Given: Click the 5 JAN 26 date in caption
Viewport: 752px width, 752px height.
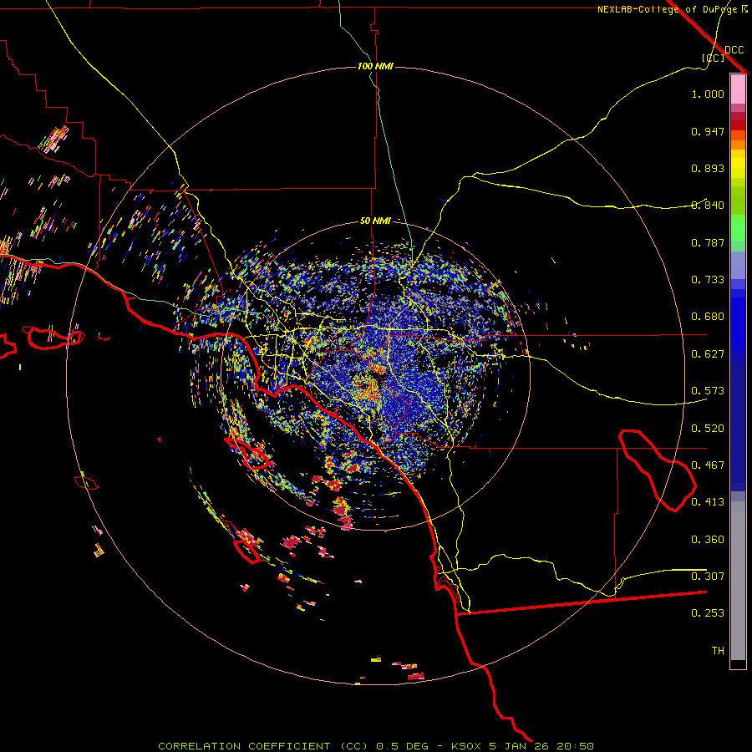Looking at the screenshot, I should coord(518,746).
